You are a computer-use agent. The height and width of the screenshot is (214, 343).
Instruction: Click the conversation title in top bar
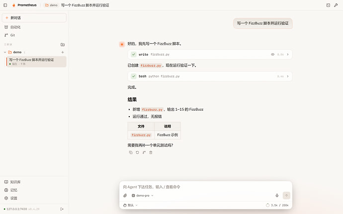(85, 5)
